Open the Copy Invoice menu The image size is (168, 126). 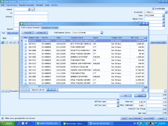click(11, 5)
